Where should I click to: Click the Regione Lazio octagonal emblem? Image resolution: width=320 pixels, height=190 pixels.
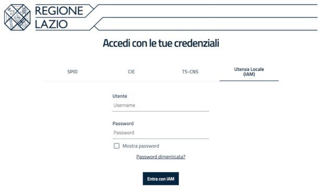(17, 17)
